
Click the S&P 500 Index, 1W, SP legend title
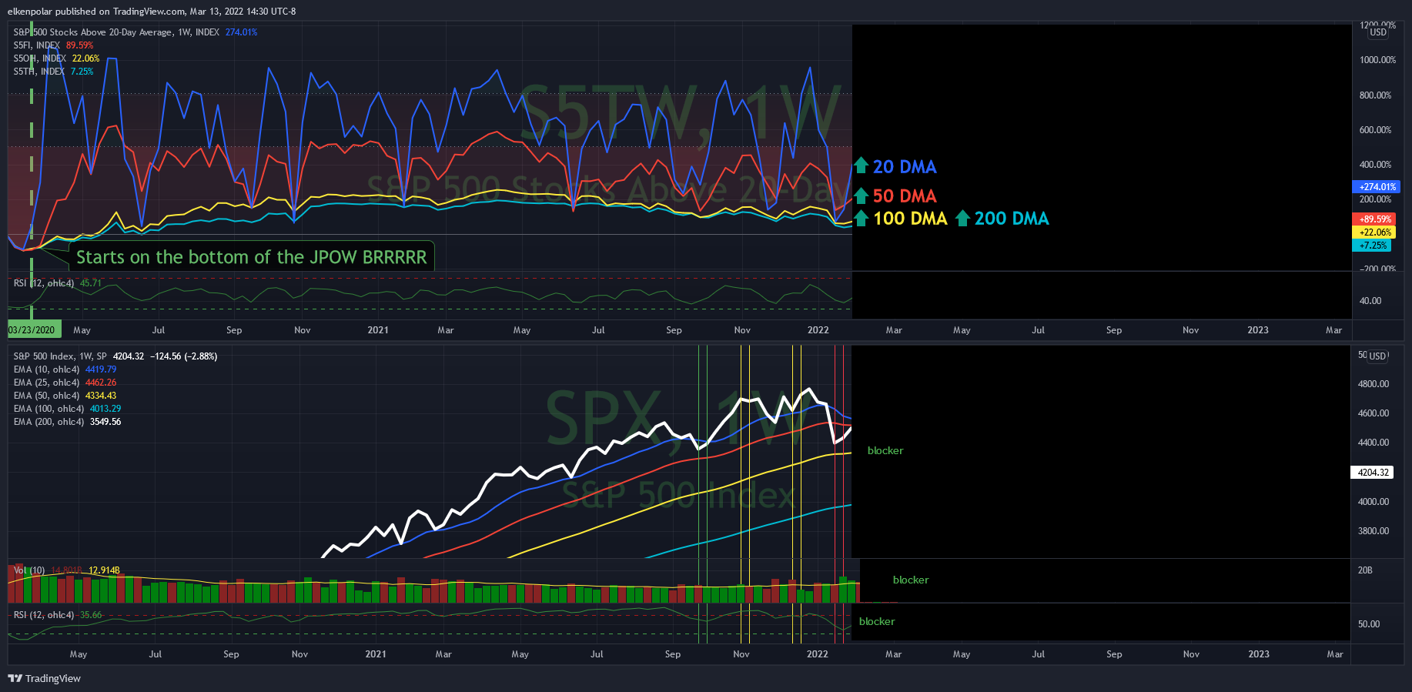60,356
